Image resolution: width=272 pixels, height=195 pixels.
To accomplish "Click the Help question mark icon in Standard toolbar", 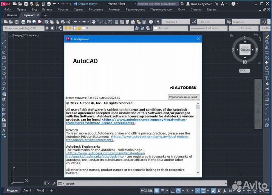I will tap(151, 22).
